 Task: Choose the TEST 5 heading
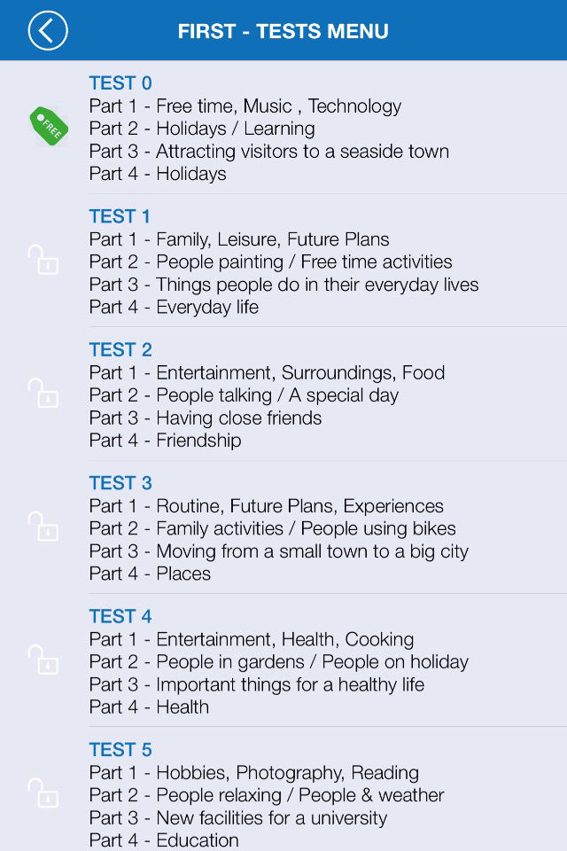tap(120, 750)
